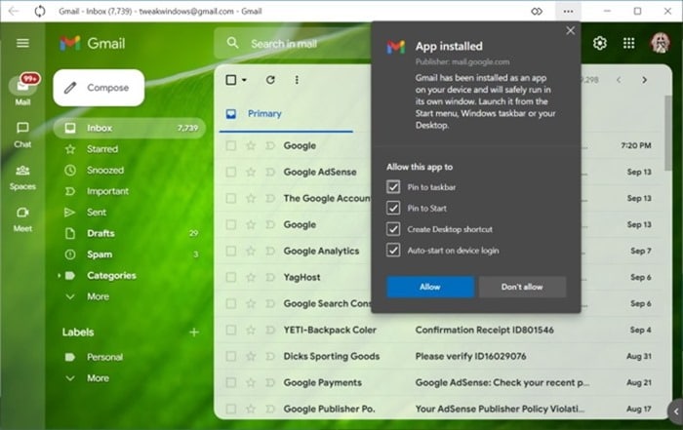Screen dimensions: 683x430
Task: Uncheck Pin to taskbar
Action: (393, 186)
